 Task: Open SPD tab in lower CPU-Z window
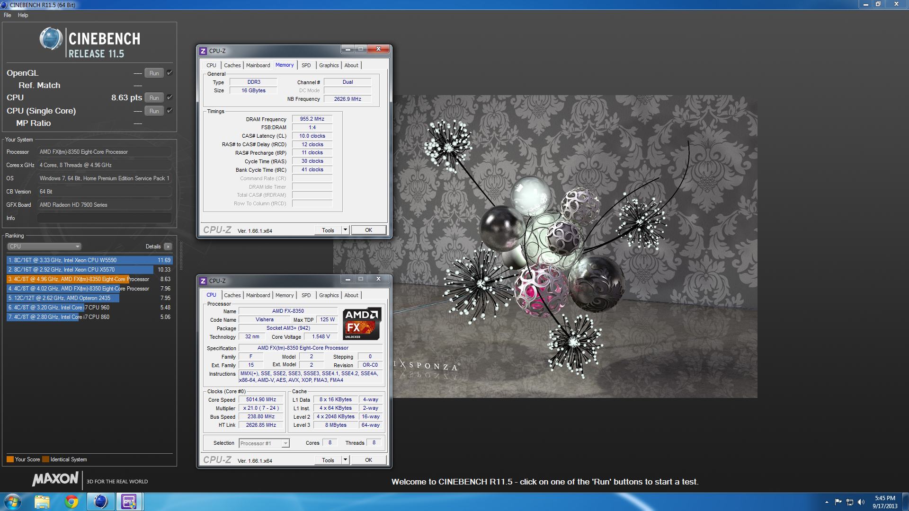(x=306, y=295)
